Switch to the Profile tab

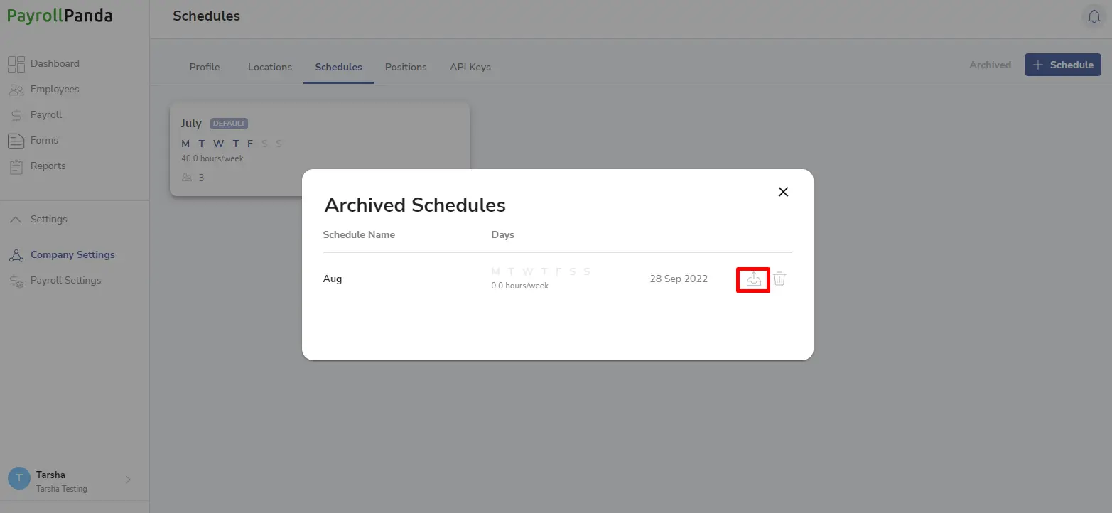[x=205, y=67]
